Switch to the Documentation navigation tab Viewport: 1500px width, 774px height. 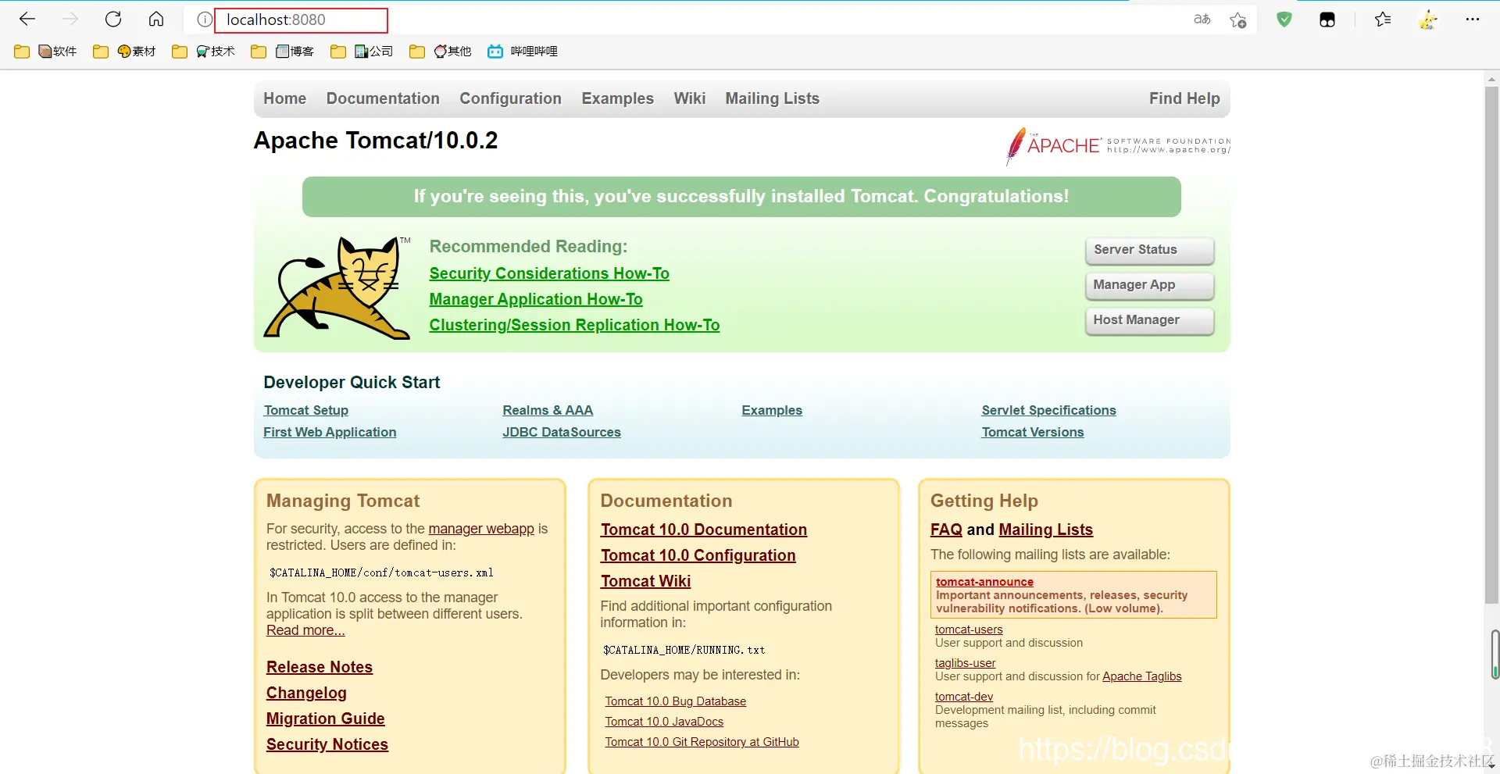coord(383,98)
